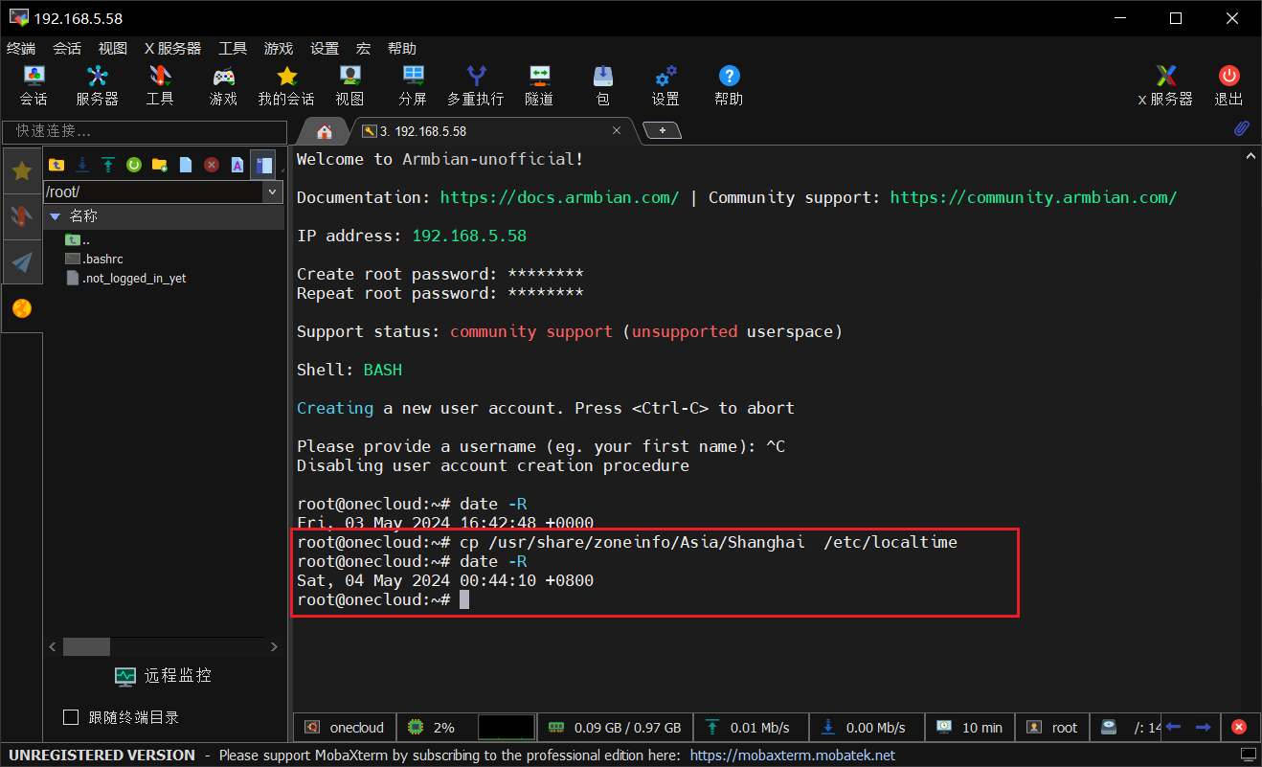1262x767 pixels.
Task: Open 我的会话 star icon in toolbar
Action: (x=286, y=85)
